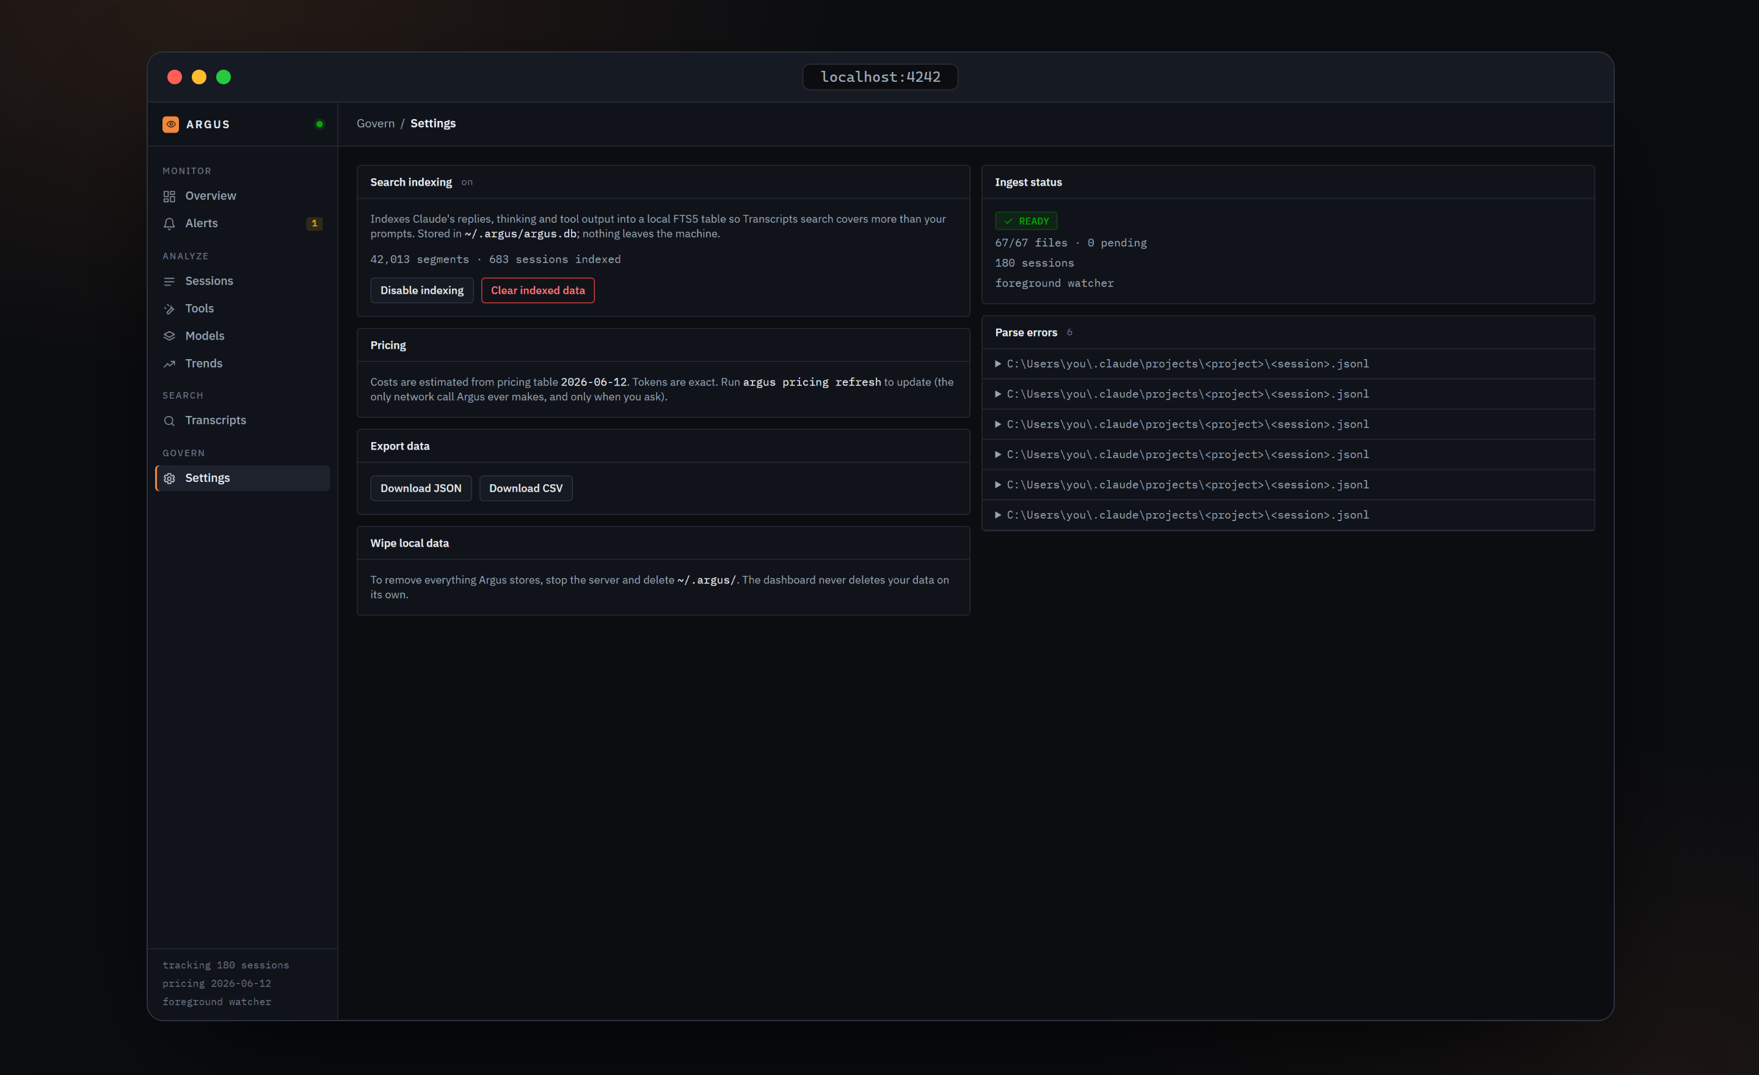The height and width of the screenshot is (1075, 1759).
Task: Click the checkmark in READY badge
Action: pos(1008,221)
